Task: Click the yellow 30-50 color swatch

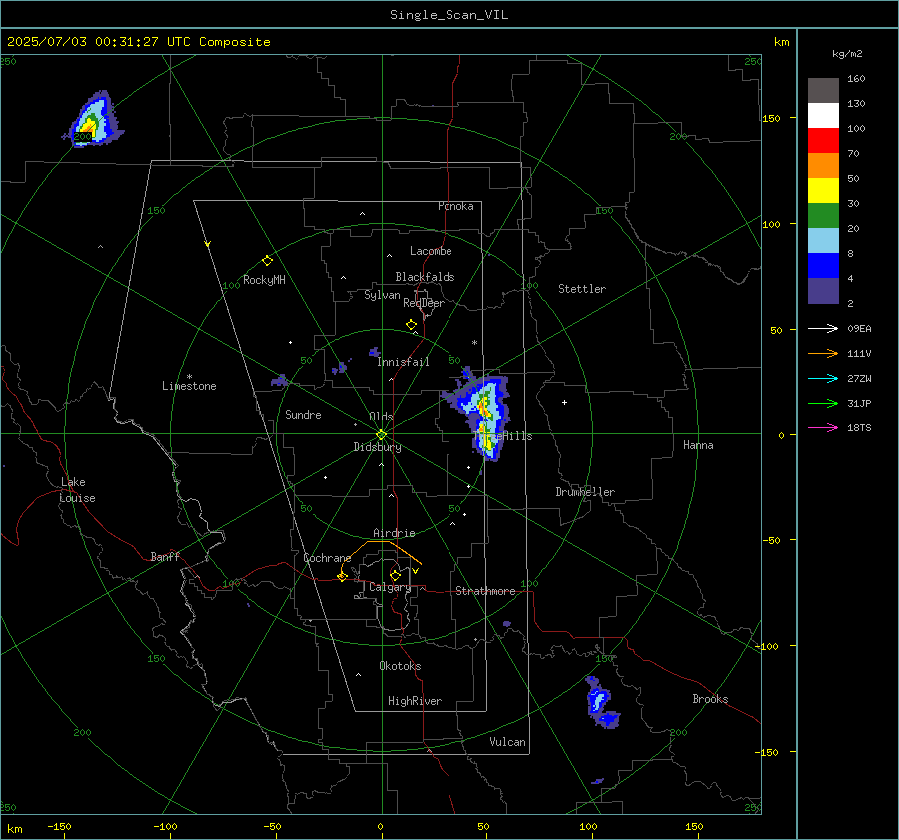Action: [823, 191]
